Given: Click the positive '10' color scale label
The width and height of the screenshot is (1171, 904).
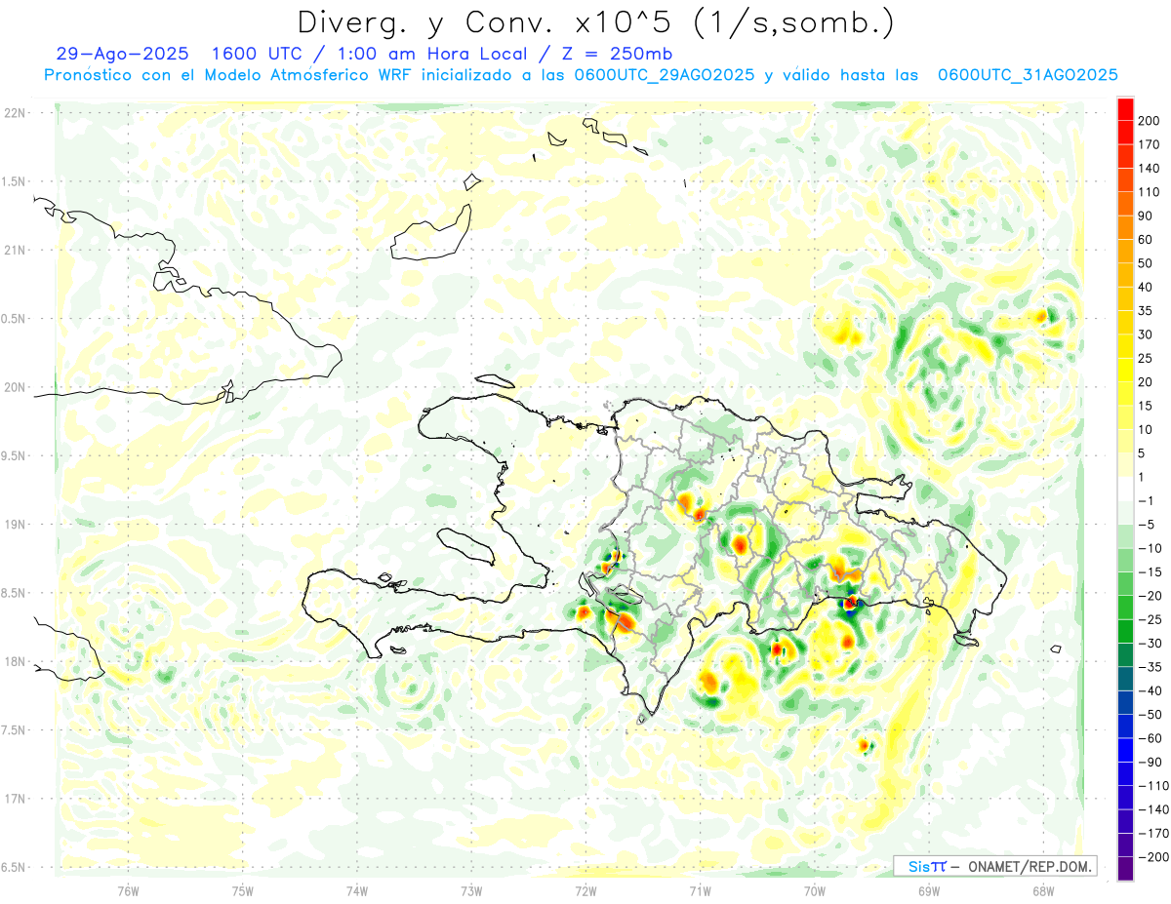Looking at the screenshot, I should pos(1146,430).
